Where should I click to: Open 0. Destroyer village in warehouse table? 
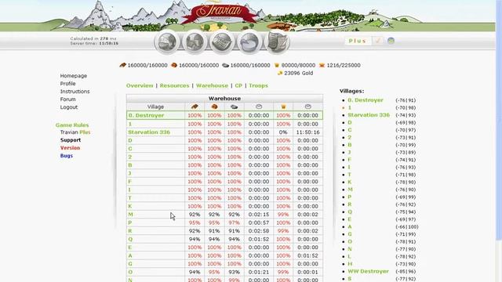[146, 115]
